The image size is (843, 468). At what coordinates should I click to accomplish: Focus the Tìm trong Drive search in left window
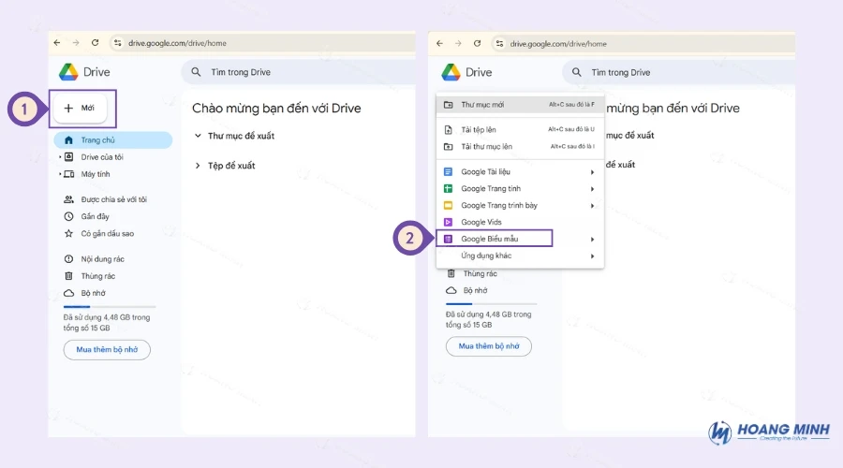(x=299, y=72)
